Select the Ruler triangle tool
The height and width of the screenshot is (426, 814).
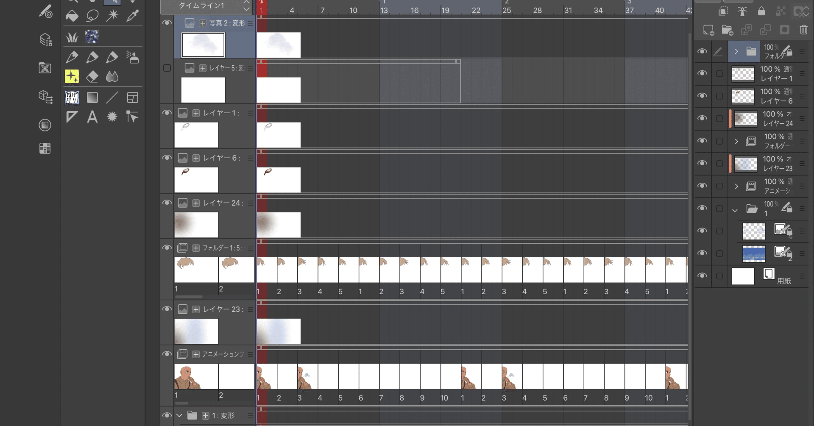[72, 117]
